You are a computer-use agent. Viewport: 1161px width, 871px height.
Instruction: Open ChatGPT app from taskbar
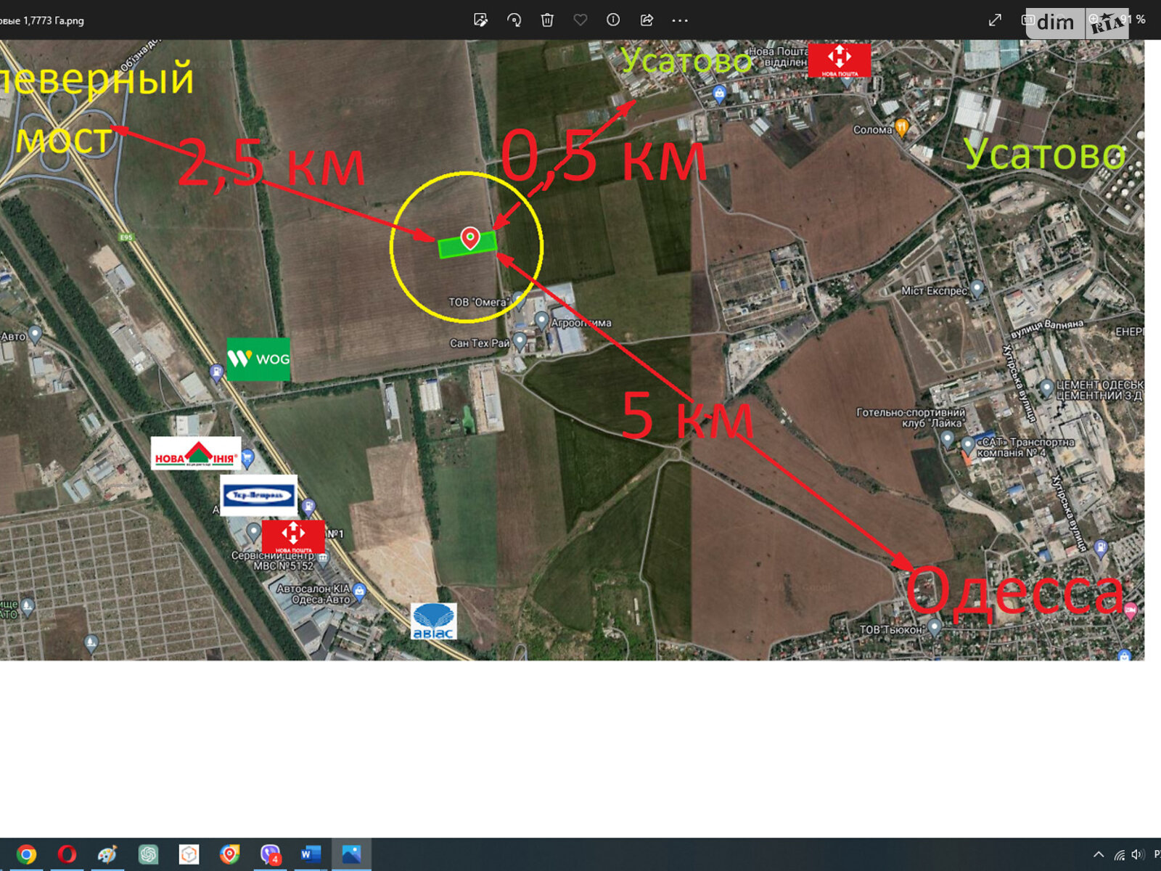(x=148, y=854)
